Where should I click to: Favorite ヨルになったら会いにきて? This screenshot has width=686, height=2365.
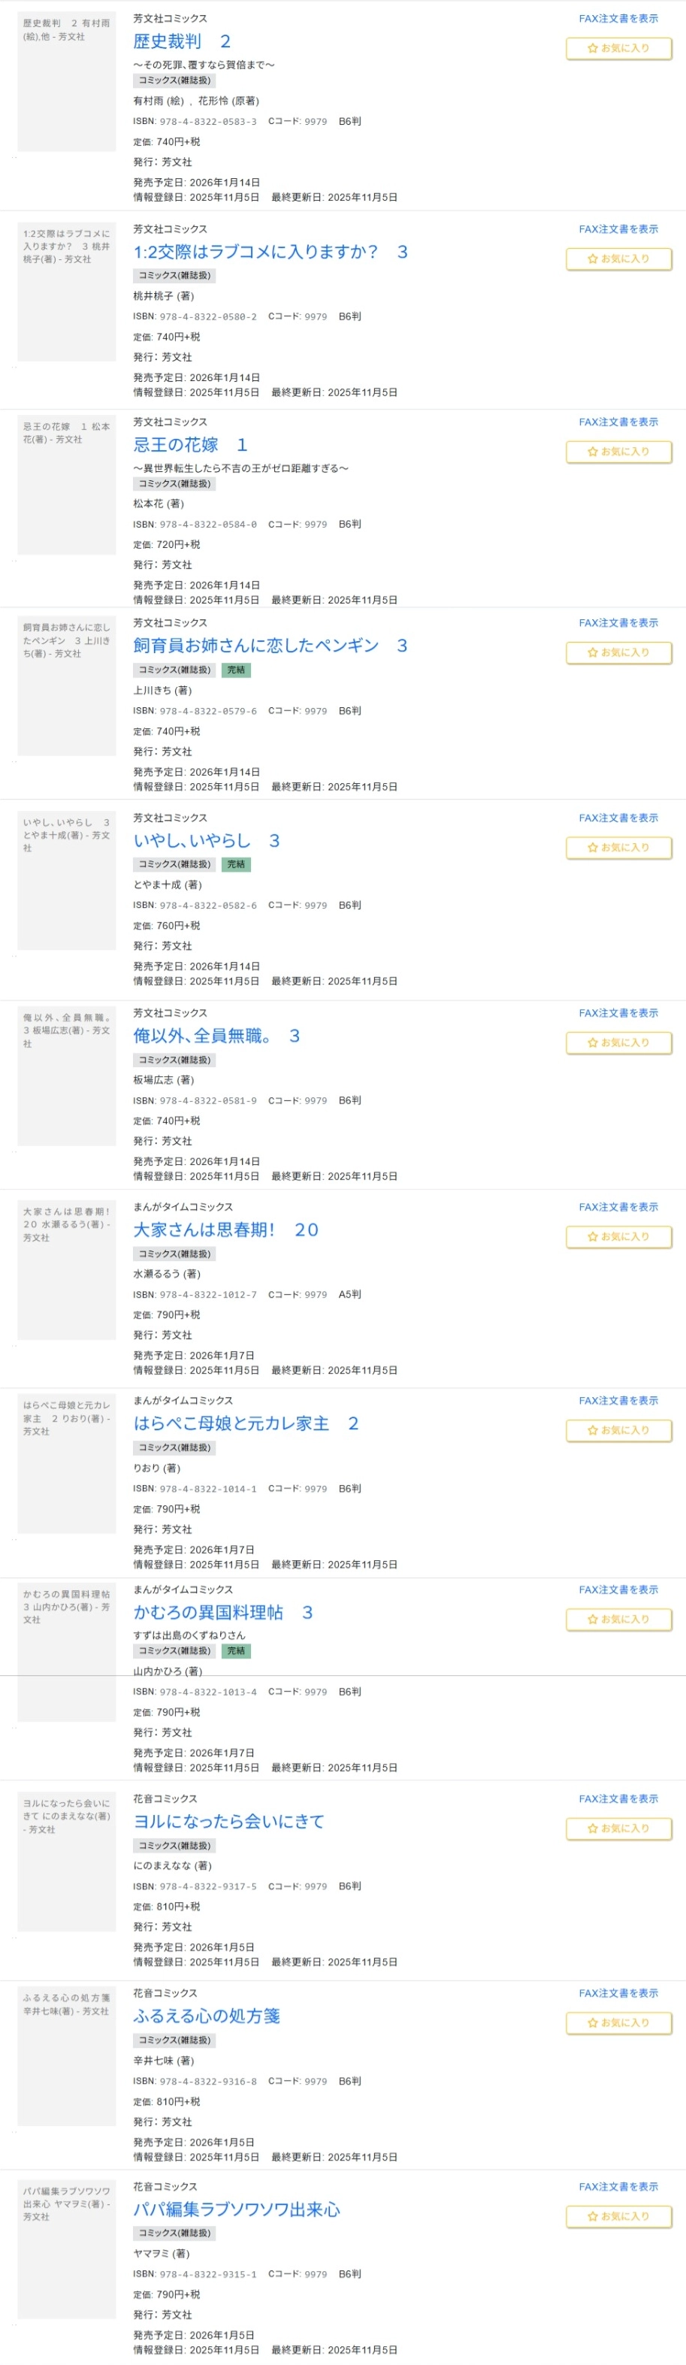click(618, 1828)
